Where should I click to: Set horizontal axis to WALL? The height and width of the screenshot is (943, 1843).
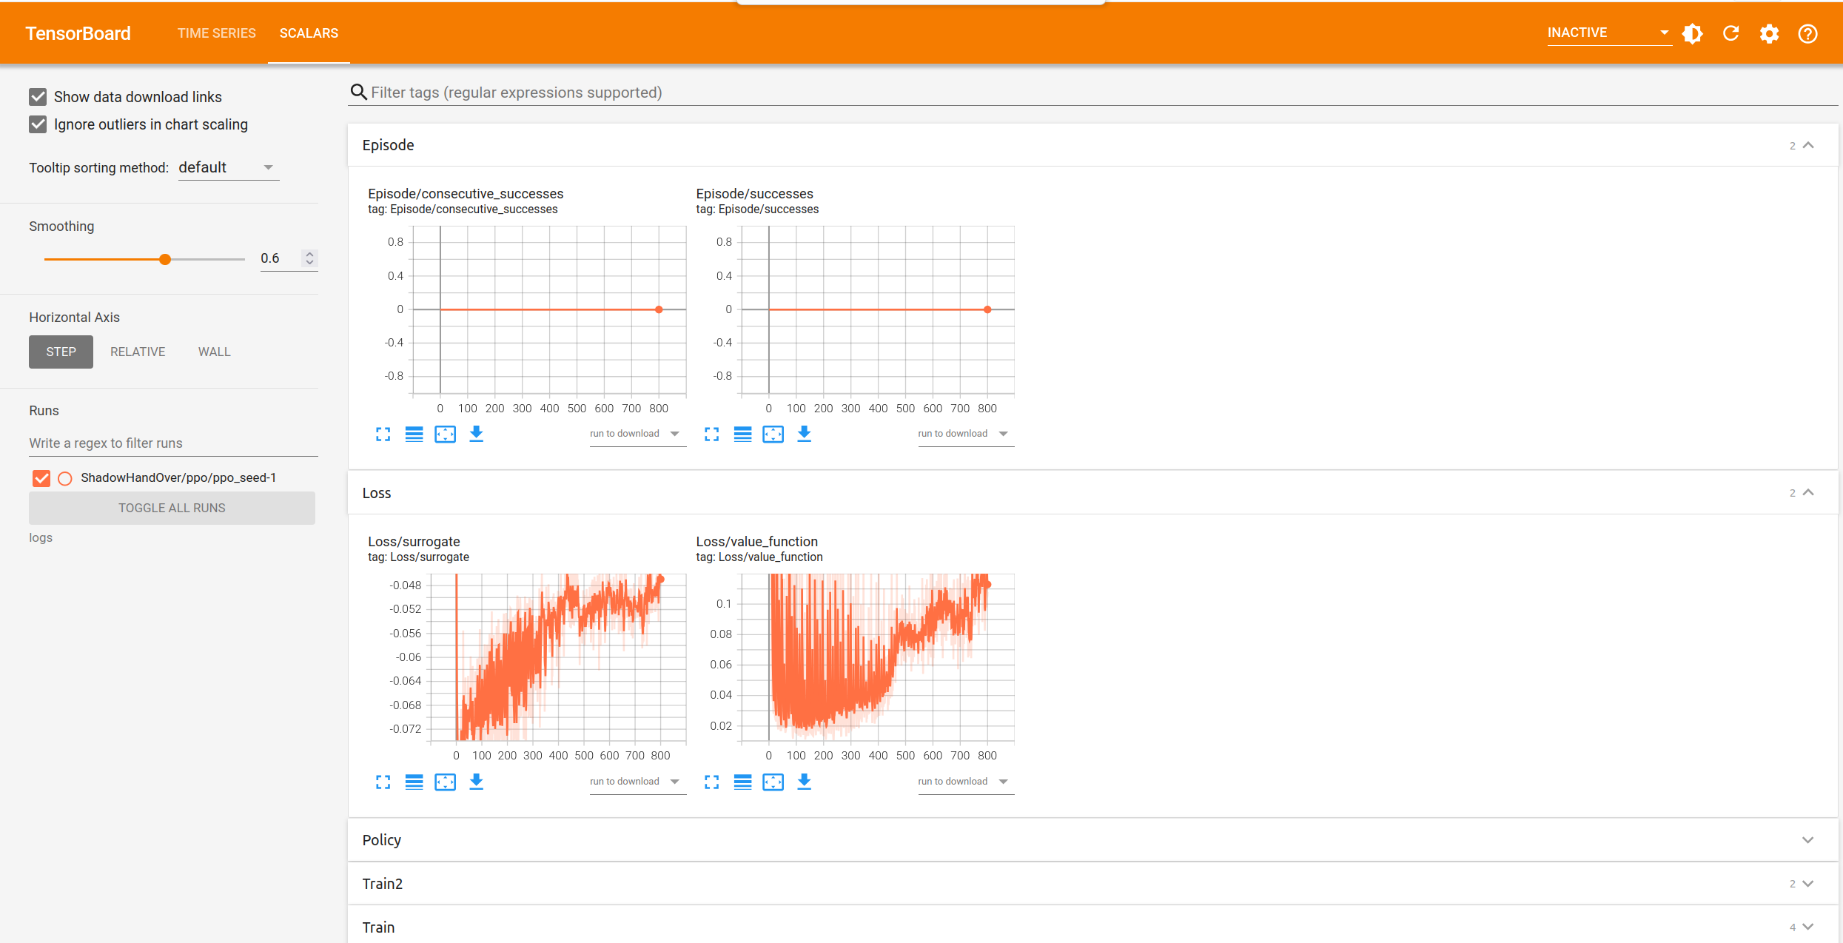coord(214,352)
